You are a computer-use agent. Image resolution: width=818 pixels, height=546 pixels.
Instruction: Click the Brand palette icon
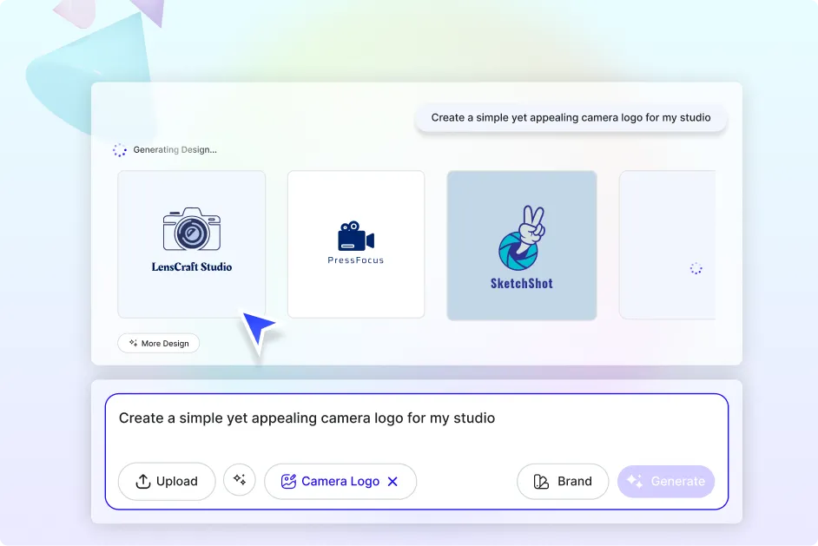pyautogui.click(x=542, y=482)
